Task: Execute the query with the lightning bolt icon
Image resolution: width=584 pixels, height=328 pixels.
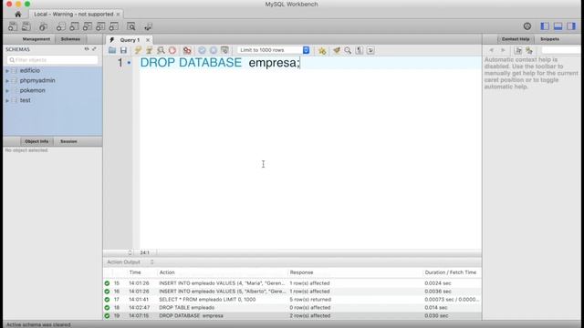Action: (138, 50)
